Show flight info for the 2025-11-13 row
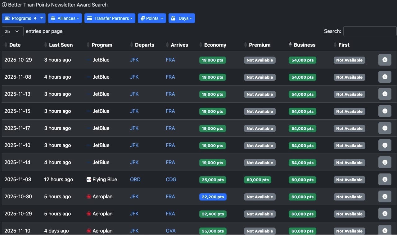Screen dimensions: 397x235 [385, 94]
